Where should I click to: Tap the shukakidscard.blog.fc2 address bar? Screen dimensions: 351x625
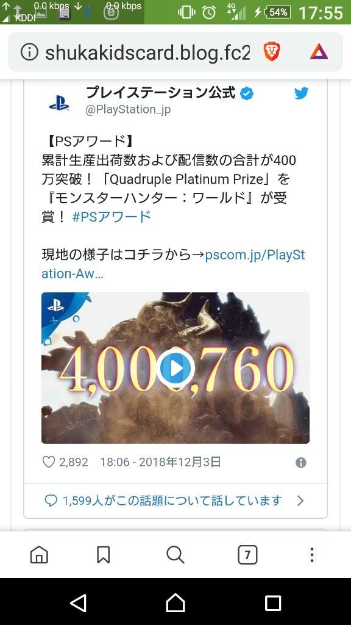coord(147,52)
